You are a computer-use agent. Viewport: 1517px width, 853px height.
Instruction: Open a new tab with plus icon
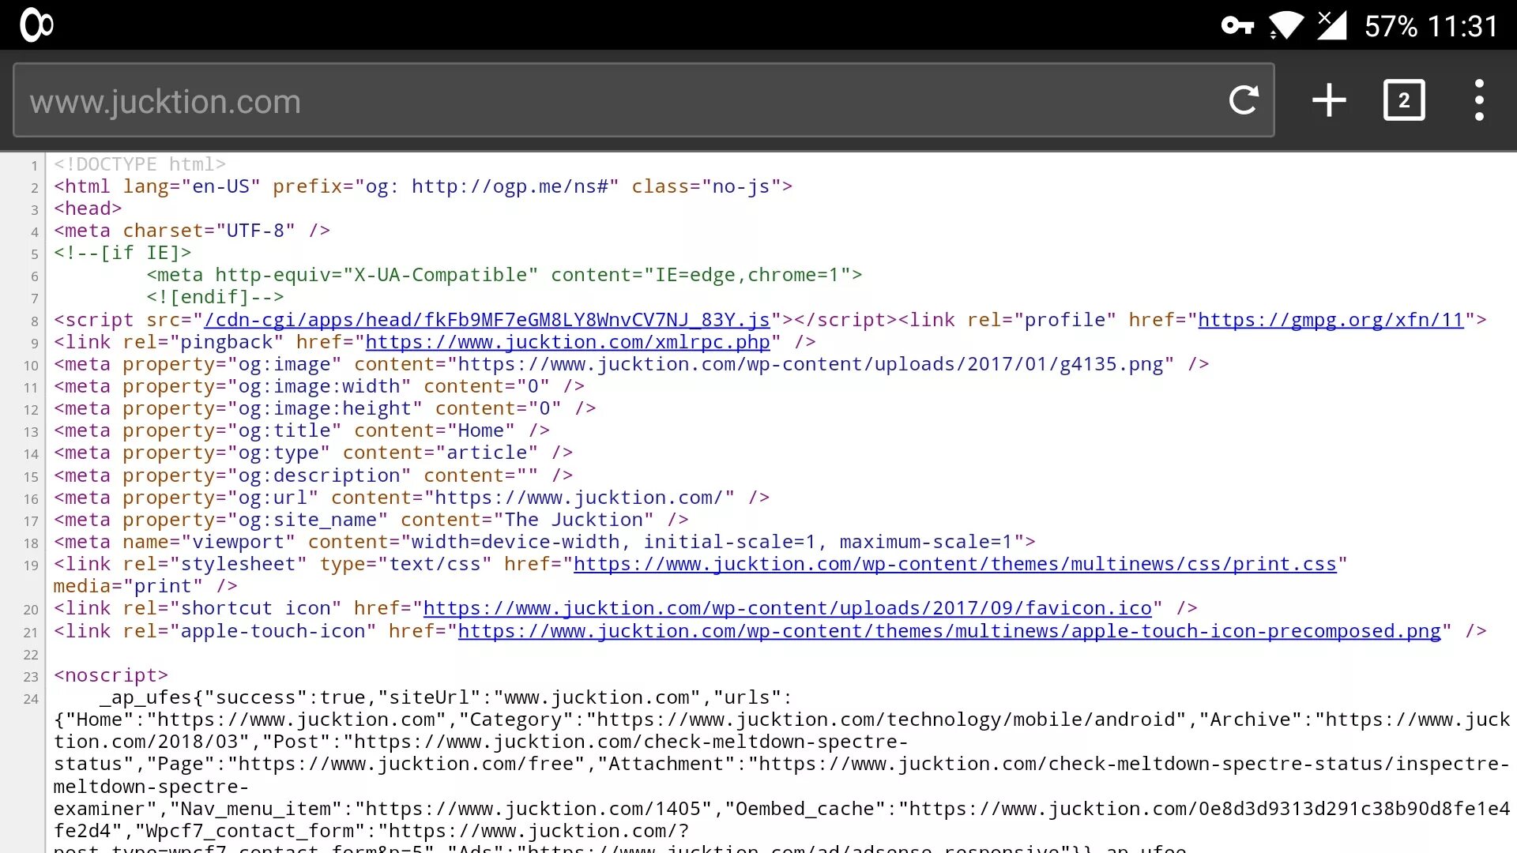(1329, 100)
